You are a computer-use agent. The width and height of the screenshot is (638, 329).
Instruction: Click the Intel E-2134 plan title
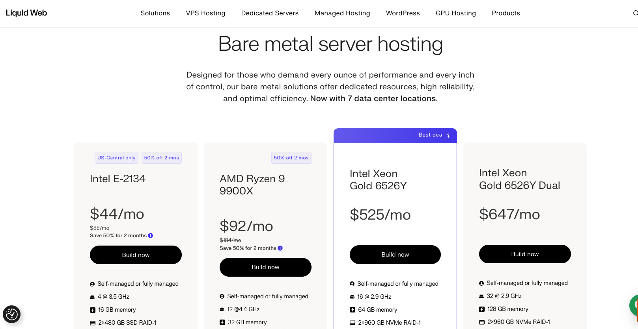[118, 179]
